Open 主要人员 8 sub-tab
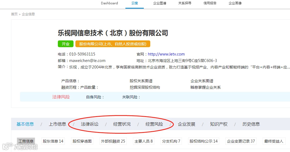 tap(144, 141)
